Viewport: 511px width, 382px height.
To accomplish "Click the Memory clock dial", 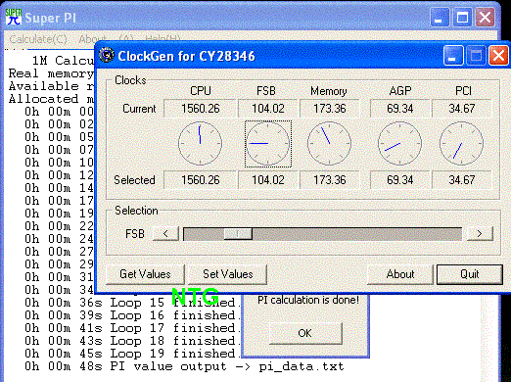I will click(x=329, y=143).
